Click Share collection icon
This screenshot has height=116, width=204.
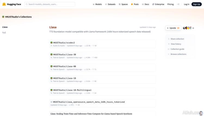click(169, 39)
